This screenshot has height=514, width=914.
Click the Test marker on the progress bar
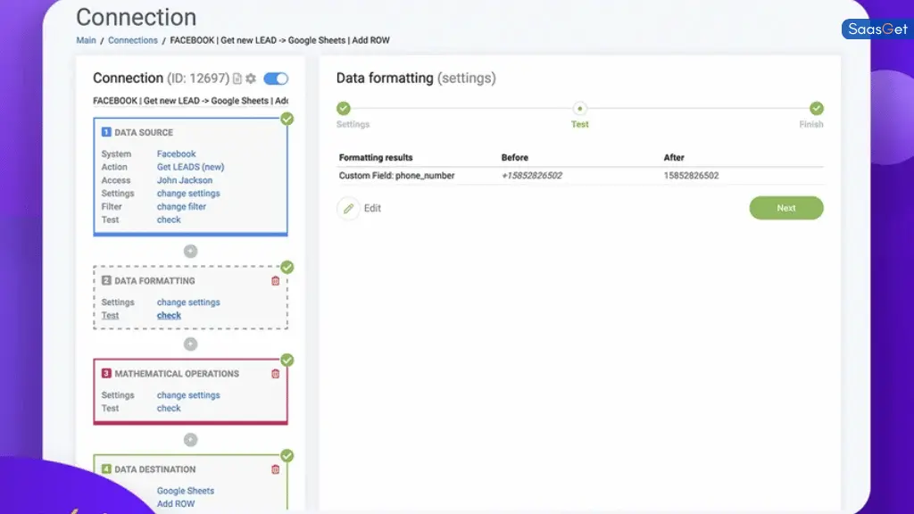(579, 107)
